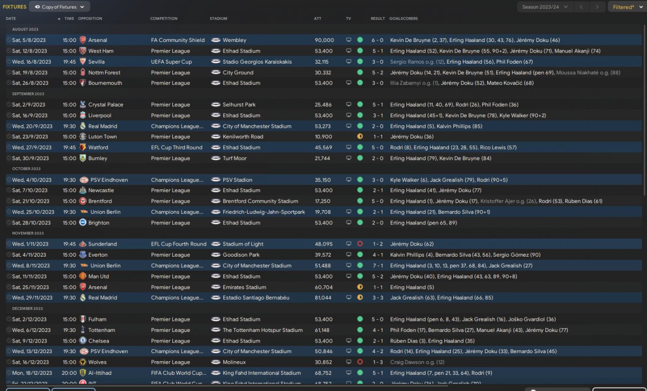Click the Arsenal badge in the 5/8/2023 row
This screenshot has width=647, height=391.
83,40
